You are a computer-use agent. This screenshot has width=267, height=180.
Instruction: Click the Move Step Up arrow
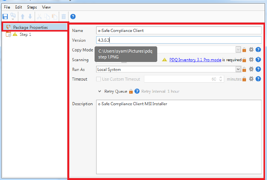coord(23,16)
